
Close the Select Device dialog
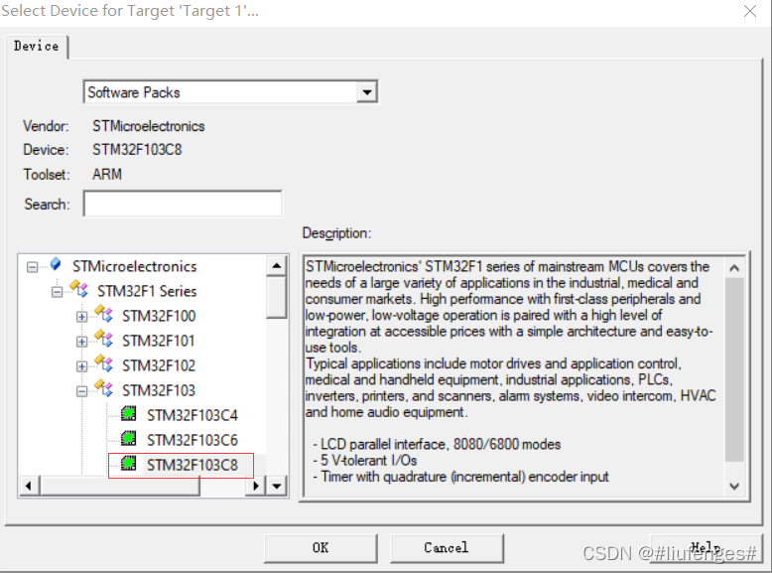[x=750, y=11]
